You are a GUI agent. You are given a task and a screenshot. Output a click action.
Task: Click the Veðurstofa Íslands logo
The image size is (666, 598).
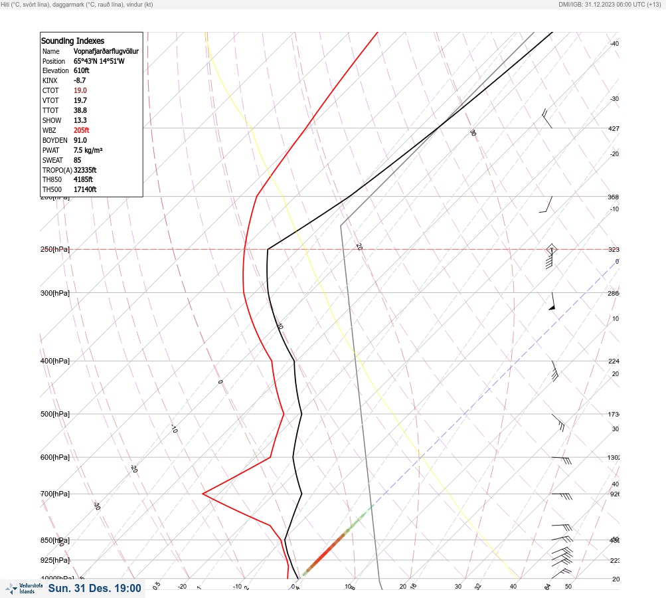pos(24,588)
